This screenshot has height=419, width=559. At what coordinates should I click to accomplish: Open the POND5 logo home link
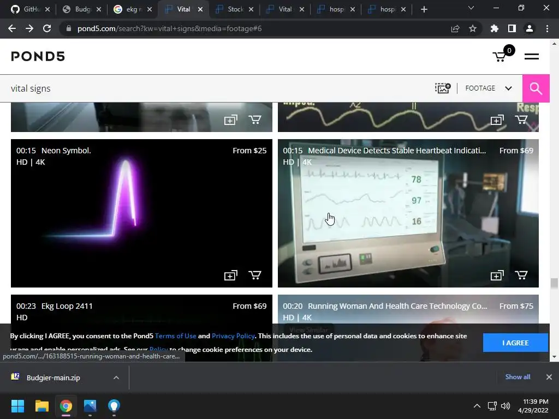pyautogui.click(x=38, y=56)
